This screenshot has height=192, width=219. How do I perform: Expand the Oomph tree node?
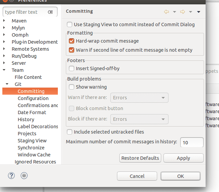4,35
